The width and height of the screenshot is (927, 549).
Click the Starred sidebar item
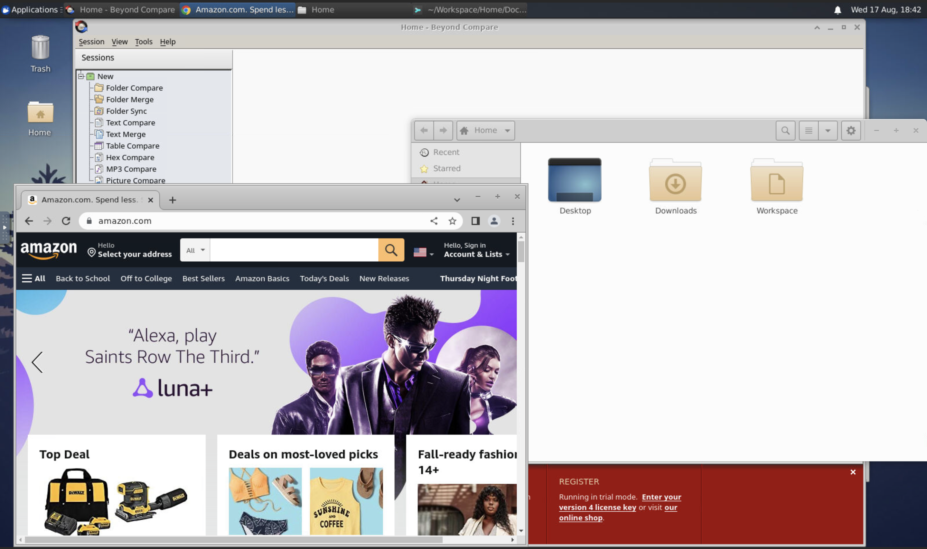[x=446, y=168]
